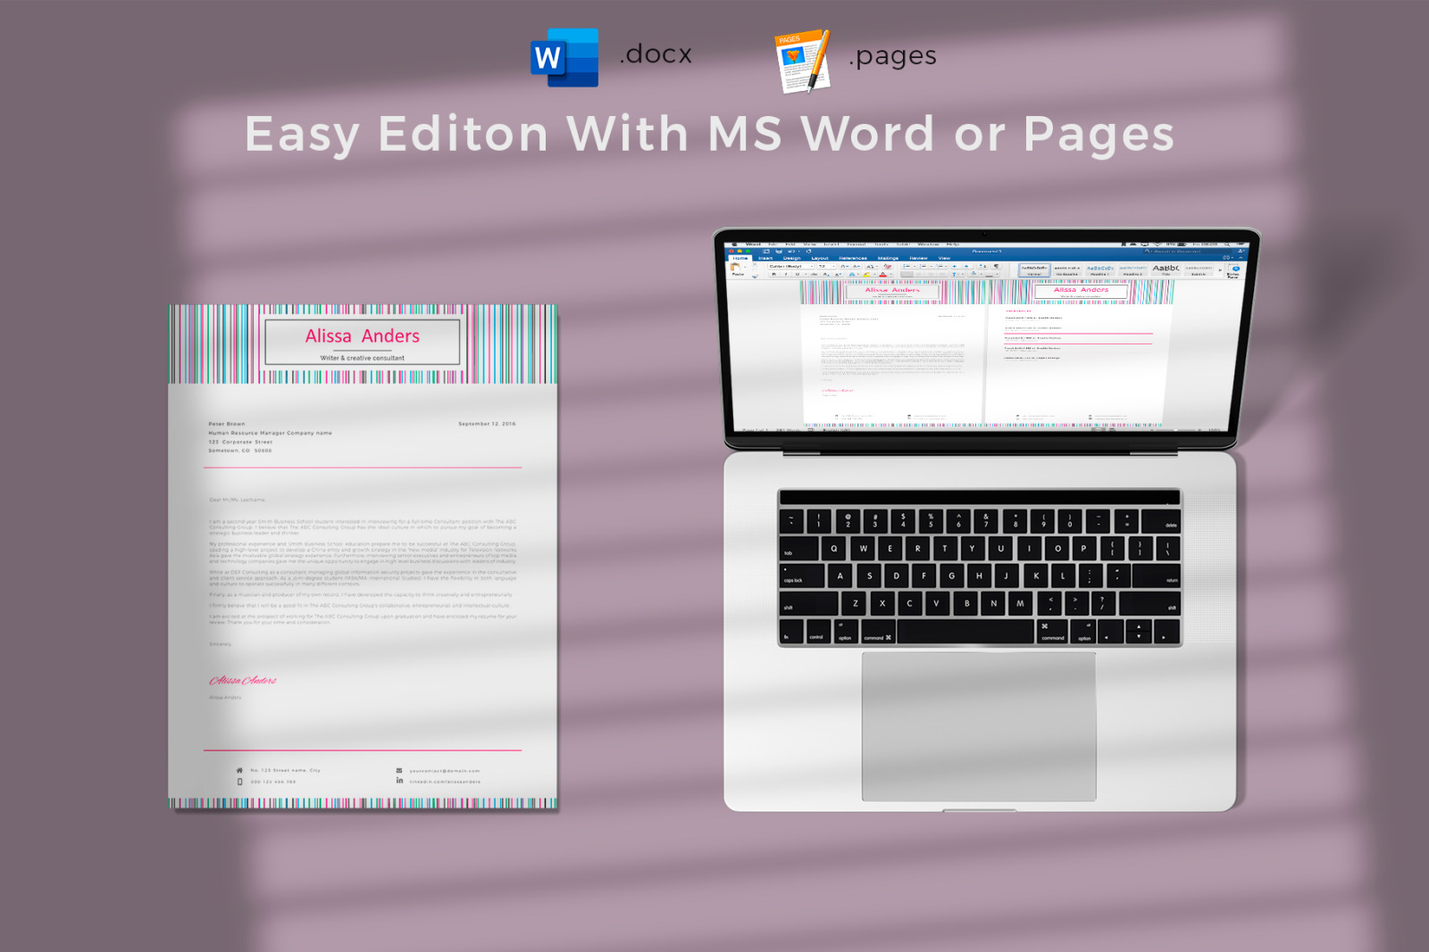This screenshot has width=1429, height=952.
Task: Collapse the ribbon with the top-right chevron
Action: coord(1241,258)
